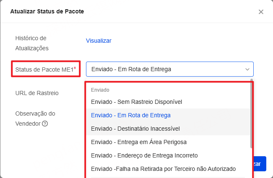Click the red required asterisk after ME1

click(x=75, y=68)
